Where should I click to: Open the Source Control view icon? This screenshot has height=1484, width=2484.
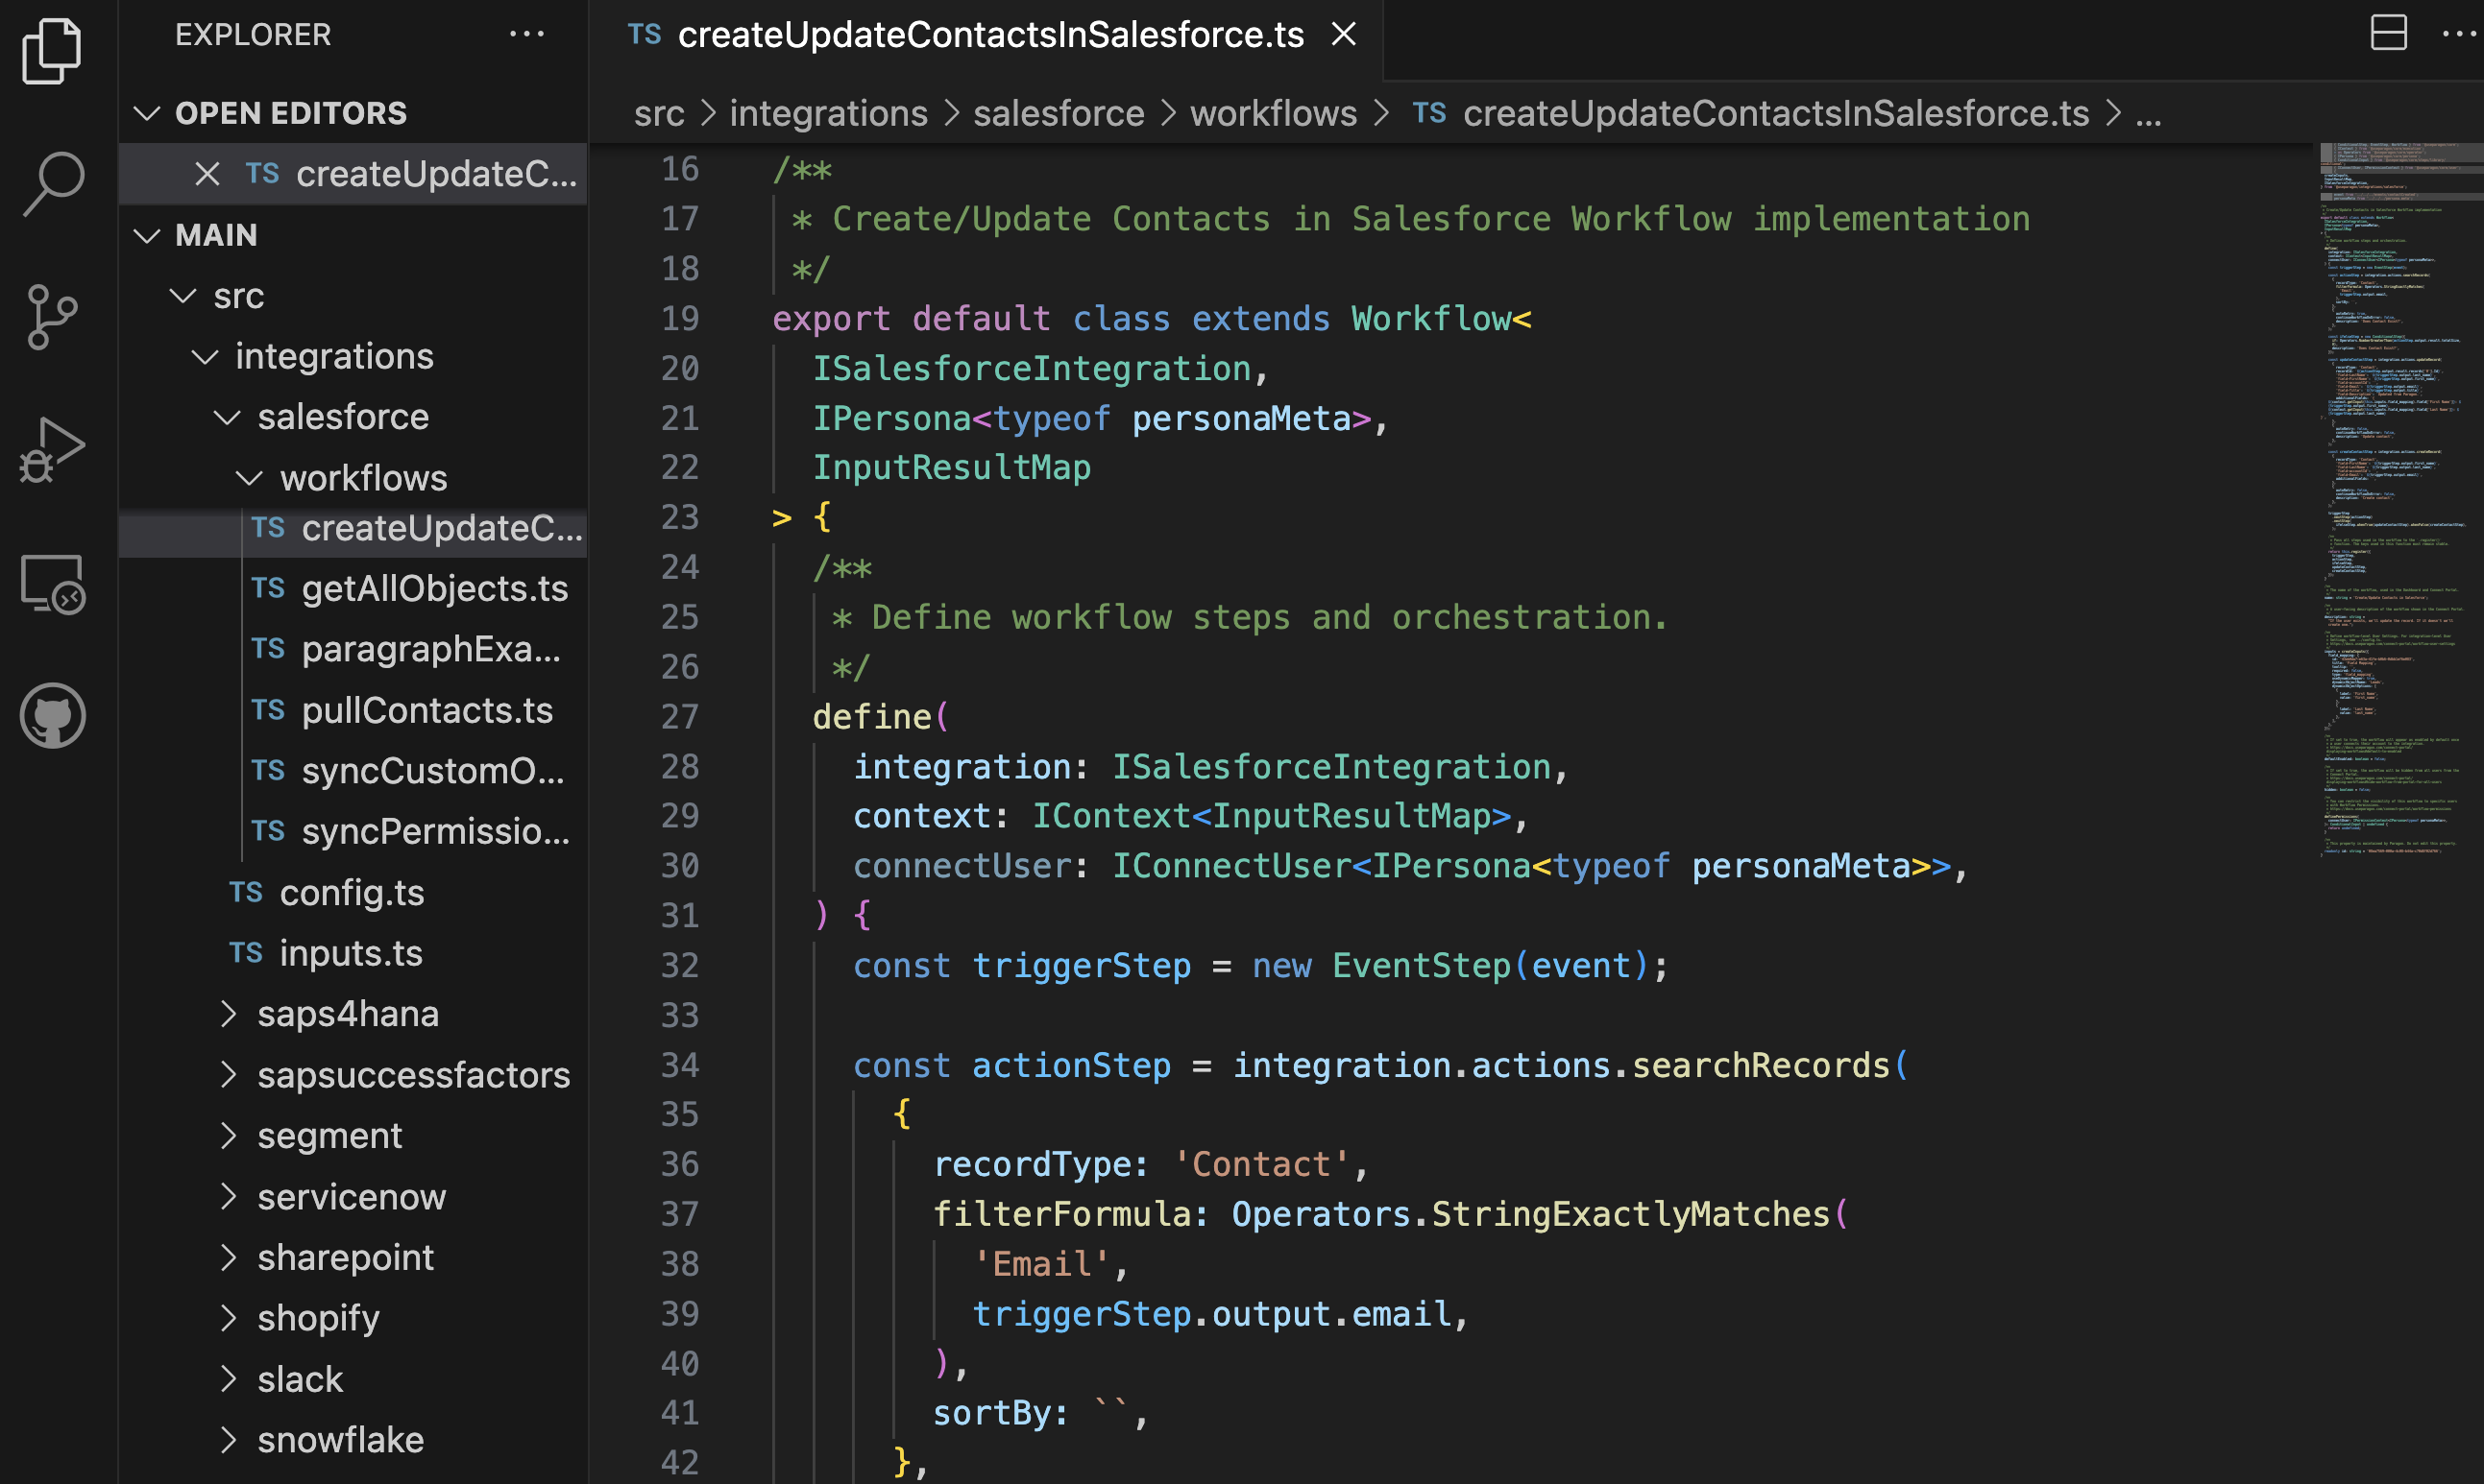(52, 317)
